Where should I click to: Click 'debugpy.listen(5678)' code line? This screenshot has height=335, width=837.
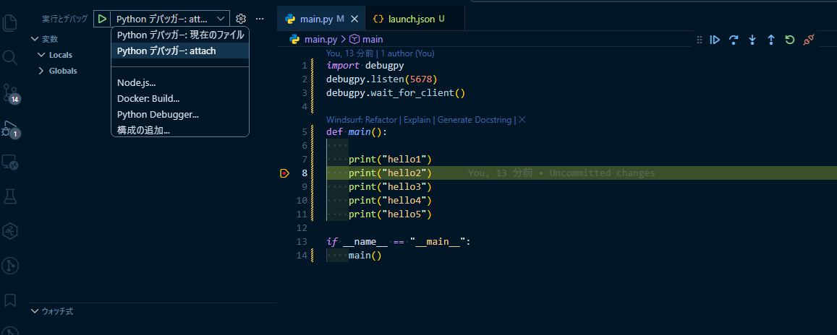click(382, 79)
